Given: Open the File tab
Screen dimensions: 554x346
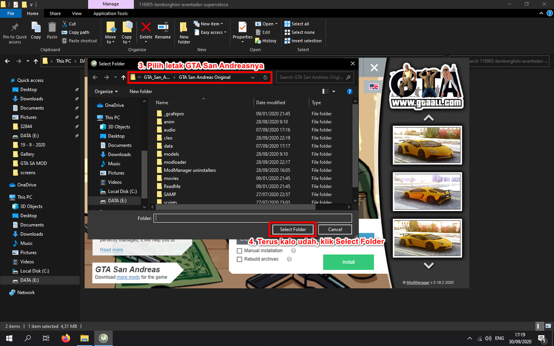Looking at the screenshot, I should coord(11,13).
